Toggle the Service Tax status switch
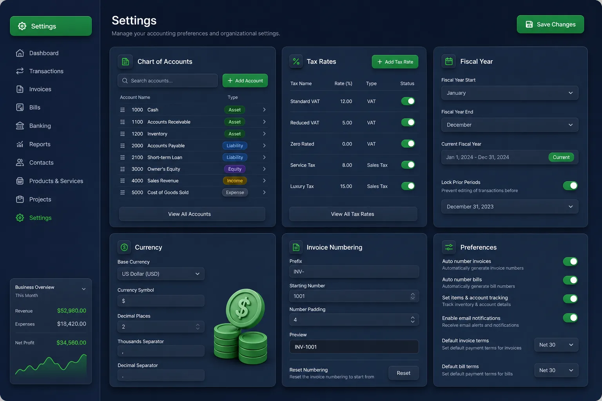The image size is (602, 401). click(x=408, y=165)
